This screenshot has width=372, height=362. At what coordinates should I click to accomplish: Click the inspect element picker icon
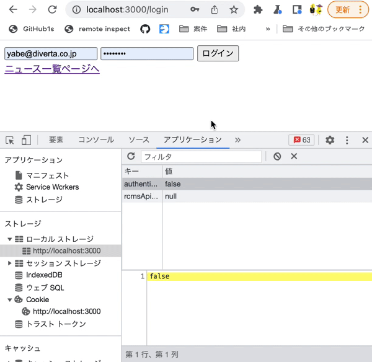(x=10, y=140)
